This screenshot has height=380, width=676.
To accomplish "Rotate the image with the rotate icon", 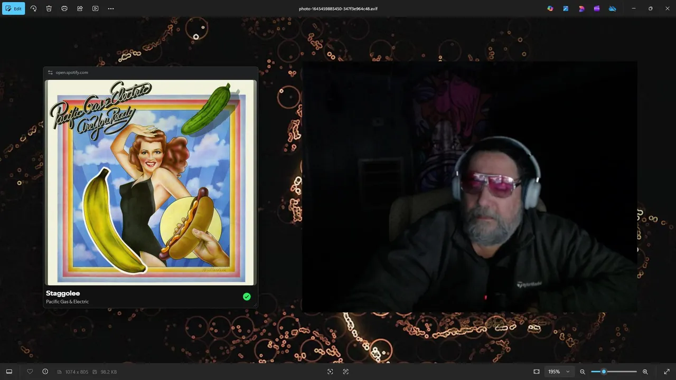I will tap(33, 8).
